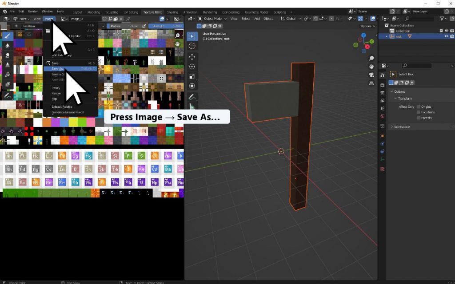Open the Object properties tab

[x=383, y=136]
